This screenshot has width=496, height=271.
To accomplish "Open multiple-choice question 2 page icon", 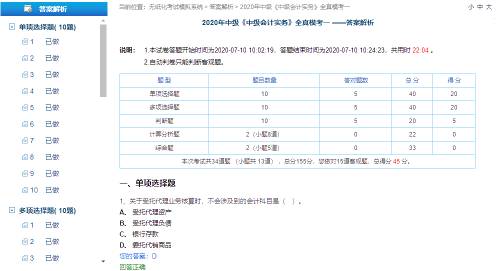I will (x=25, y=241).
